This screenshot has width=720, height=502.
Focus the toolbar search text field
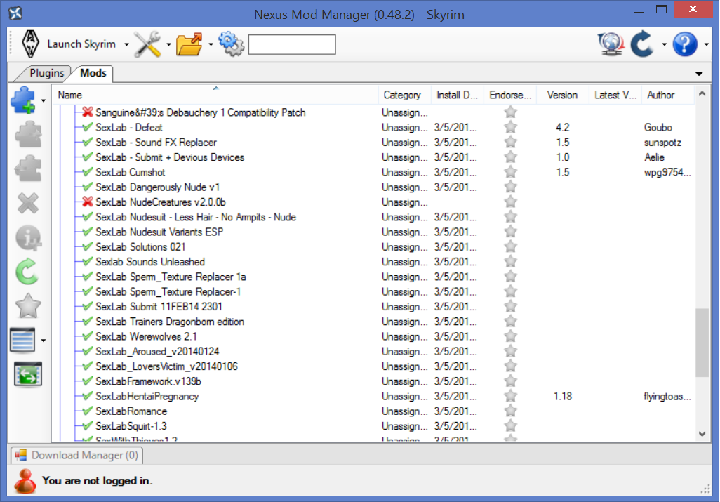(x=292, y=44)
